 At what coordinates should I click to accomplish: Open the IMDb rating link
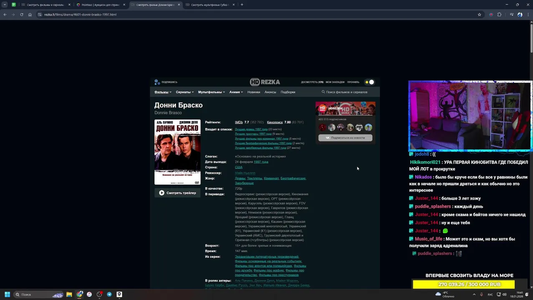pyautogui.click(x=239, y=122)
